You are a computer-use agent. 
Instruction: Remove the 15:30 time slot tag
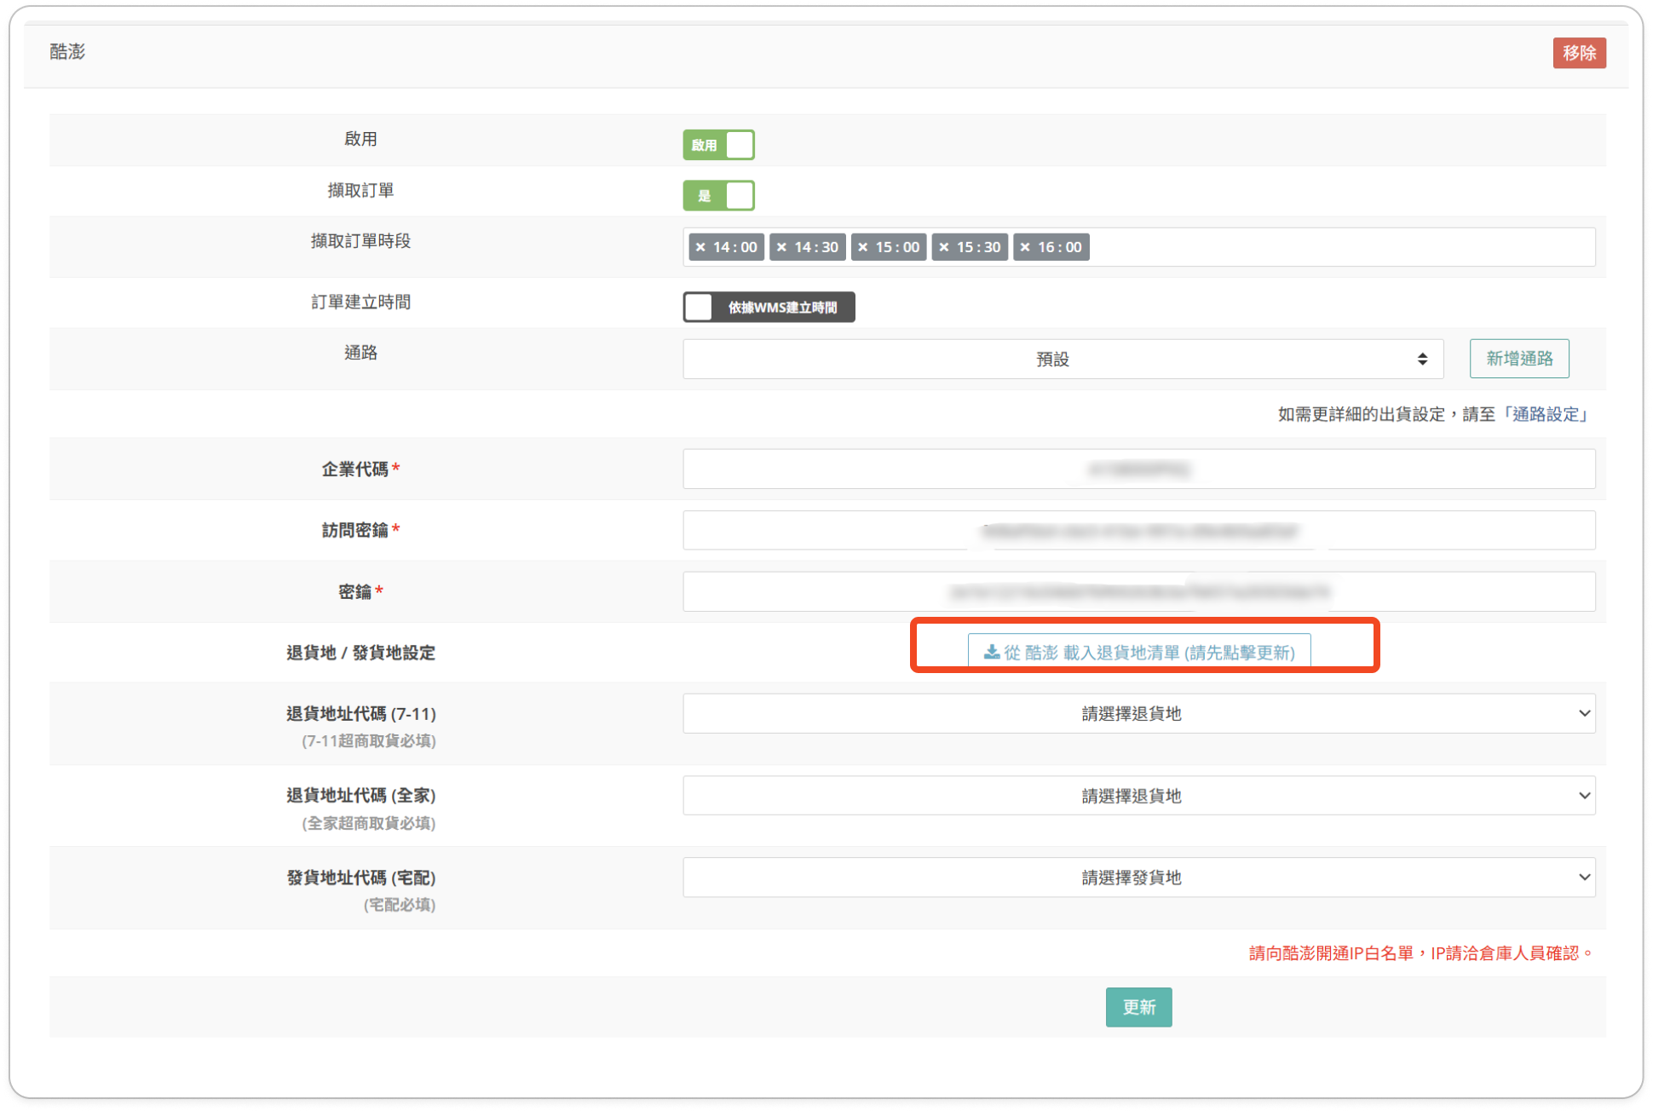[x=943, y=247]
